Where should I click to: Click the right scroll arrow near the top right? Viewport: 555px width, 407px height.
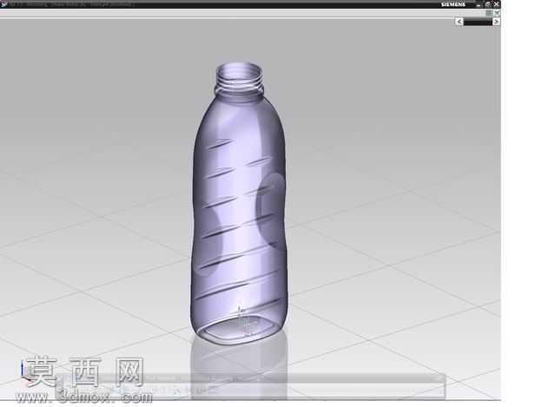point(496,22)
